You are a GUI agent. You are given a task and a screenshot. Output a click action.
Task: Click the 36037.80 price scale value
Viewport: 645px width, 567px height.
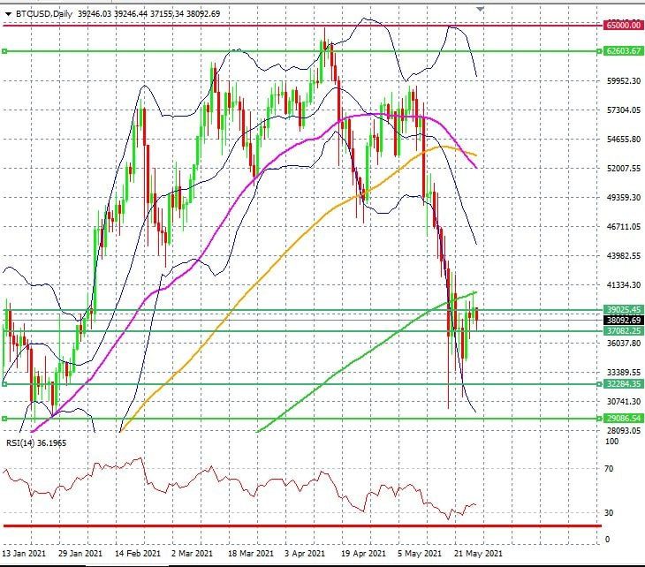624,343
